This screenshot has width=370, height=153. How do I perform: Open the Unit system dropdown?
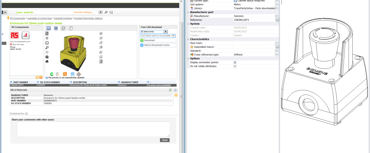click(277, 4)
